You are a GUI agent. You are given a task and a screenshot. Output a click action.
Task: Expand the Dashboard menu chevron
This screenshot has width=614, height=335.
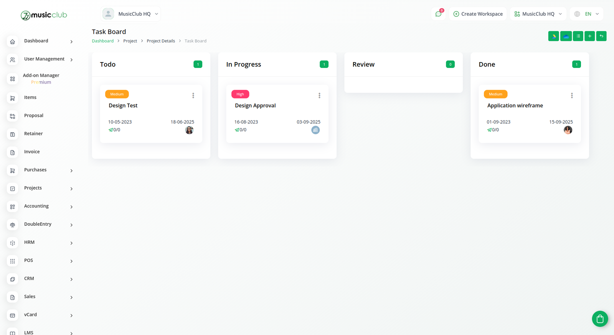[x=71, y=41]
